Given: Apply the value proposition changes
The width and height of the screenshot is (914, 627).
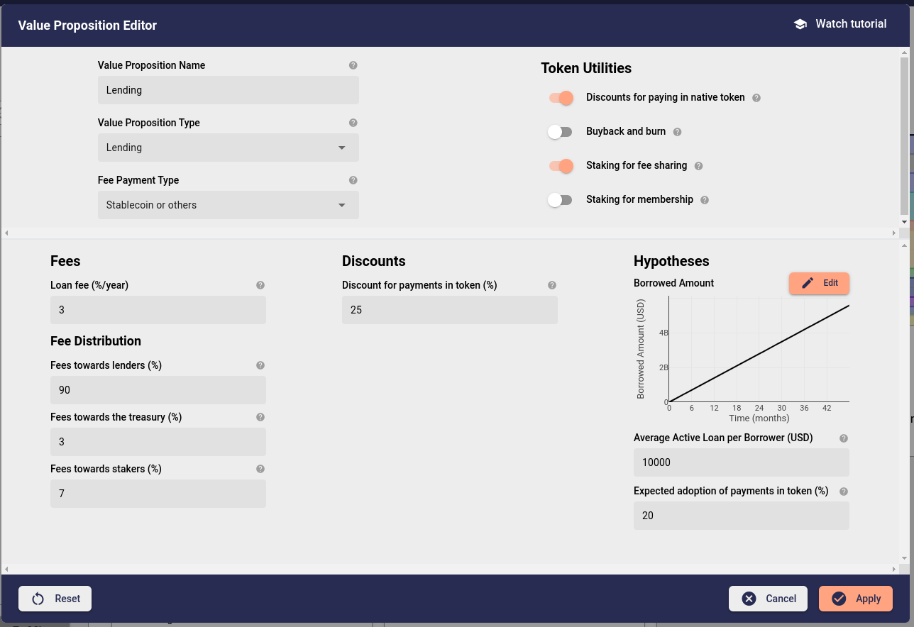Looking at the screenshot, I should (855, 598).
